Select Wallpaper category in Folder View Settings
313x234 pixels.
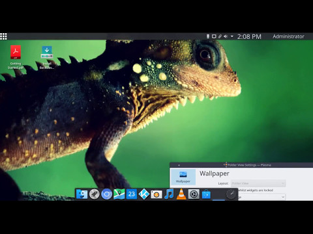pos(183,177)
